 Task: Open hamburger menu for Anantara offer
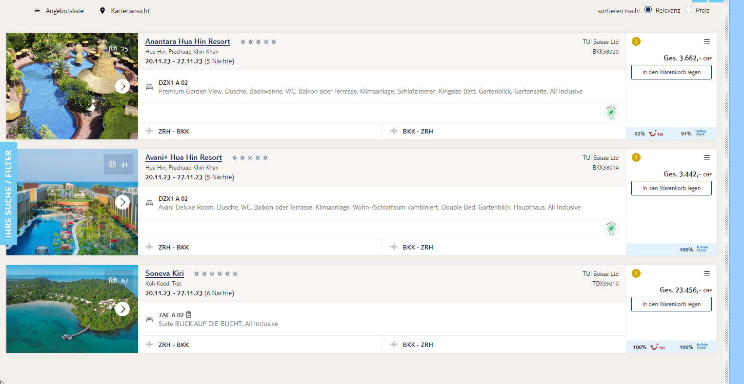[707, 41]
